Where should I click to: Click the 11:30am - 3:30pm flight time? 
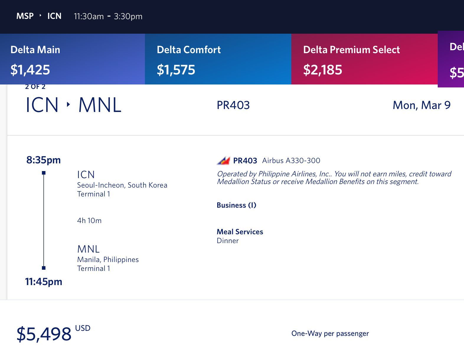click(108, 16)
